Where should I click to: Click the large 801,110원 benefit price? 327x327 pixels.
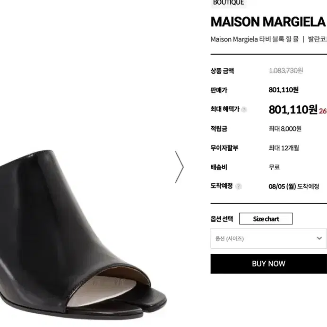[x=293, y=110]
